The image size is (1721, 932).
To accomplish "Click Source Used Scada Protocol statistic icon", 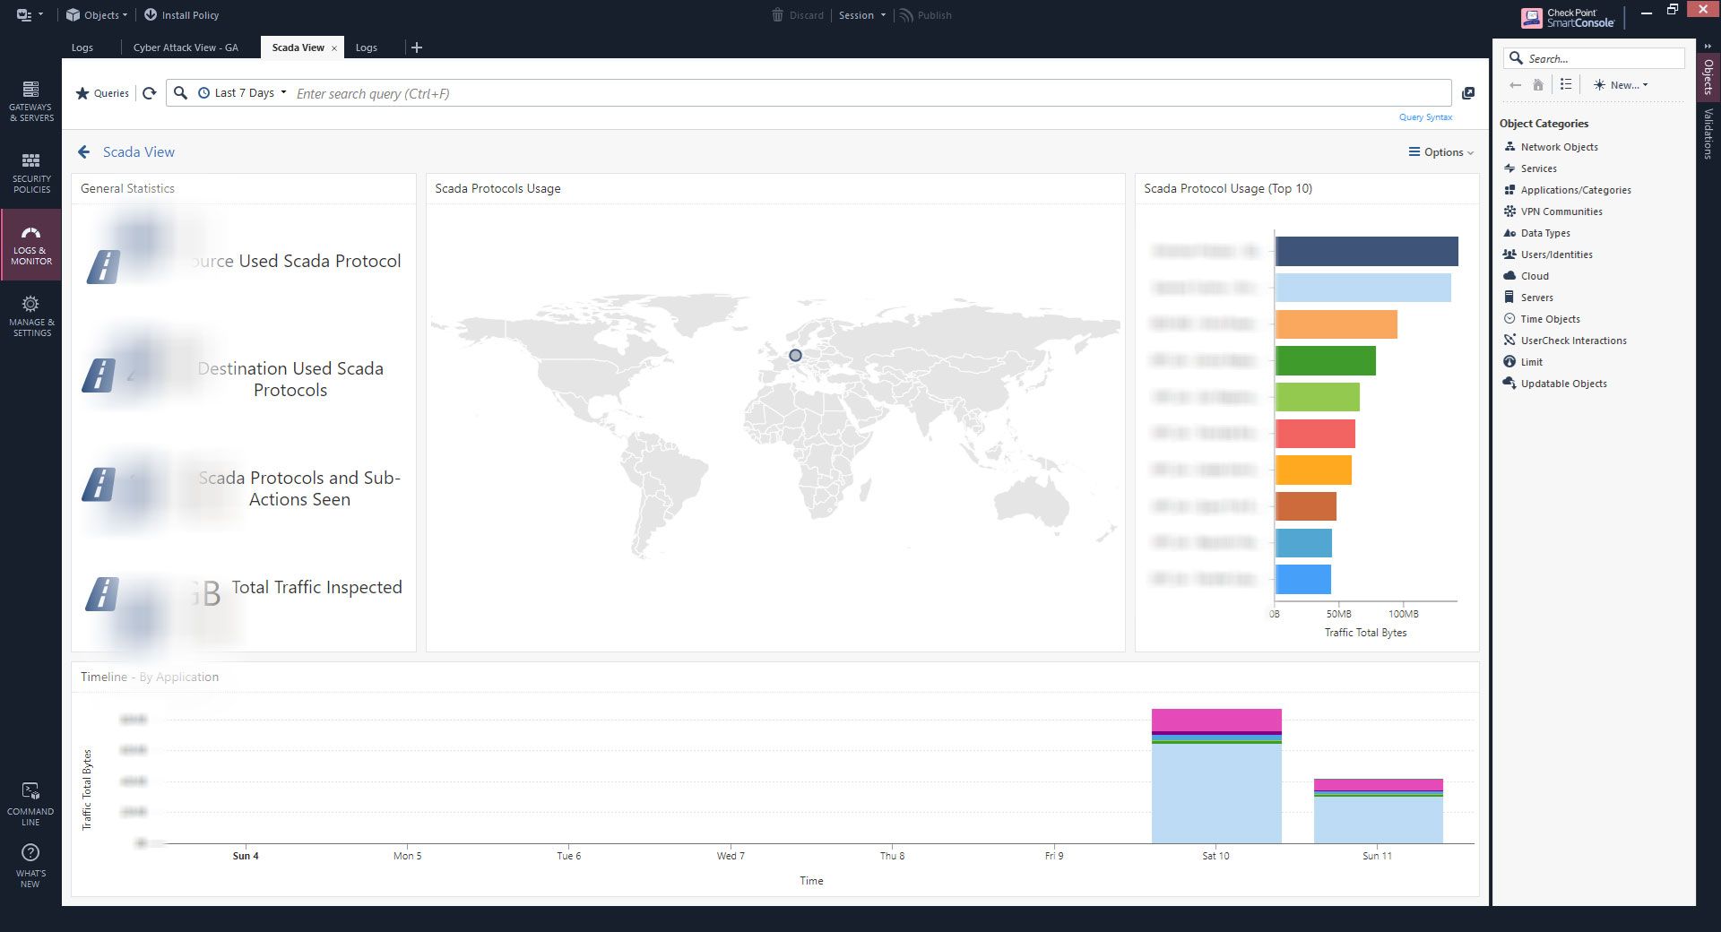I will 103,266.
